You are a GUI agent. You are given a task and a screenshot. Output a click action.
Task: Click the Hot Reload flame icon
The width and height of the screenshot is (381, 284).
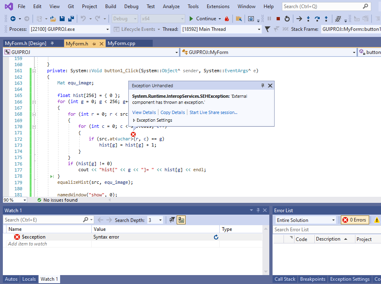(x=227, y=19)
